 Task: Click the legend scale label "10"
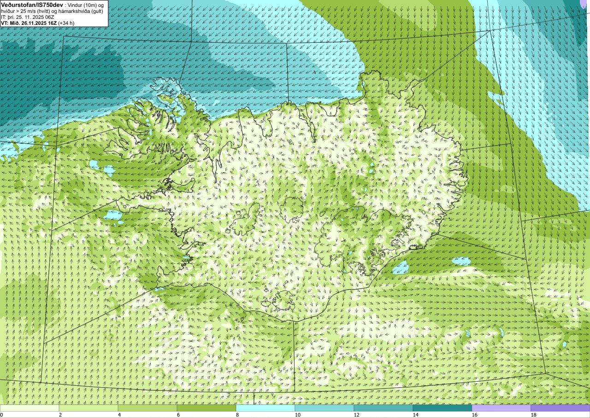298,415
